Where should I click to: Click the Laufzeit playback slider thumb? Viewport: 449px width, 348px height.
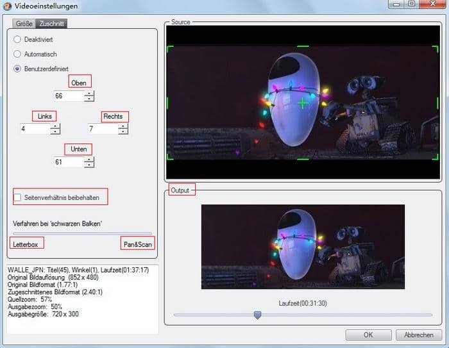pyautogui.click(x=257, y=315)
